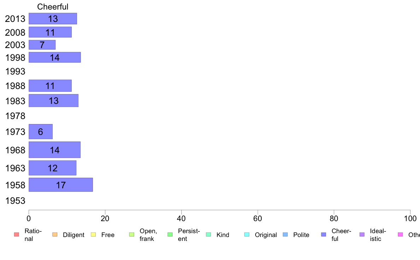Click the Persistent legend swatch

[170, 235]
